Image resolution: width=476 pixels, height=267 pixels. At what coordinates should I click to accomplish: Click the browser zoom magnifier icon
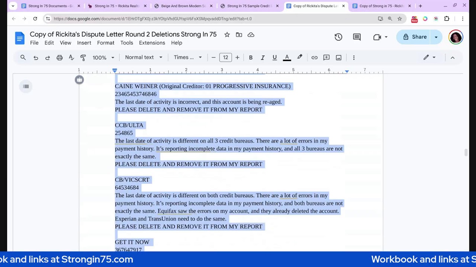pos(390,19)
